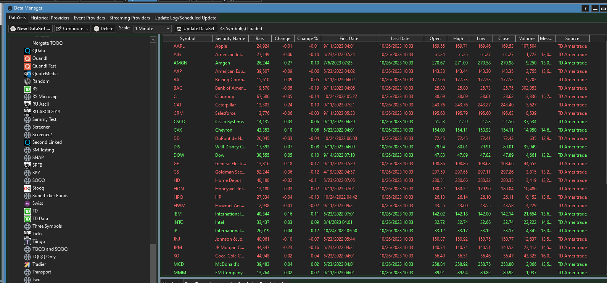607x283 pixels.
Task: Click the SPFB dataset icon
Action: 27,165
